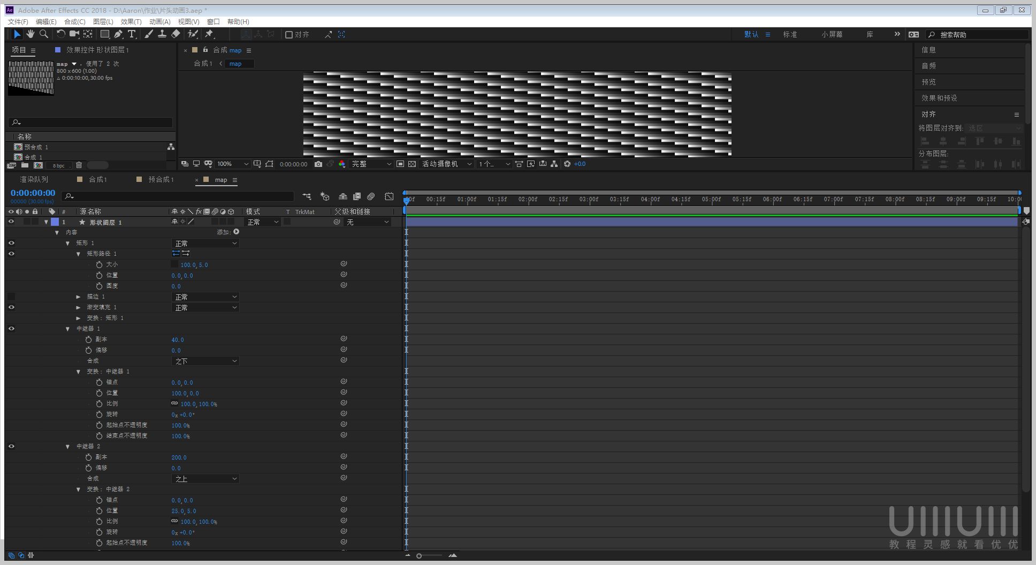Select the Eraser tool
Viewport: 1036px width, 565px height.
(176, 34)
